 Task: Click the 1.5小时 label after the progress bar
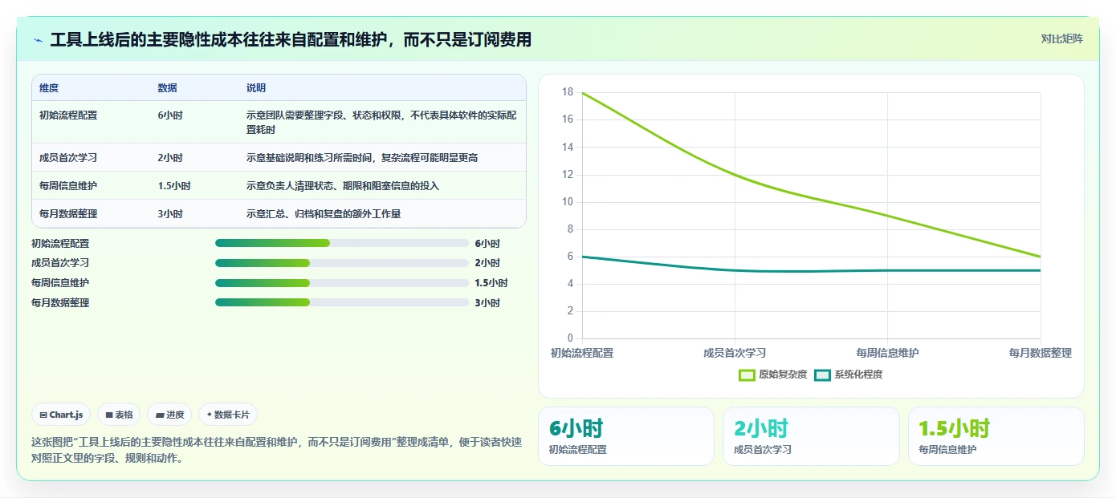(x=491, y=283)
